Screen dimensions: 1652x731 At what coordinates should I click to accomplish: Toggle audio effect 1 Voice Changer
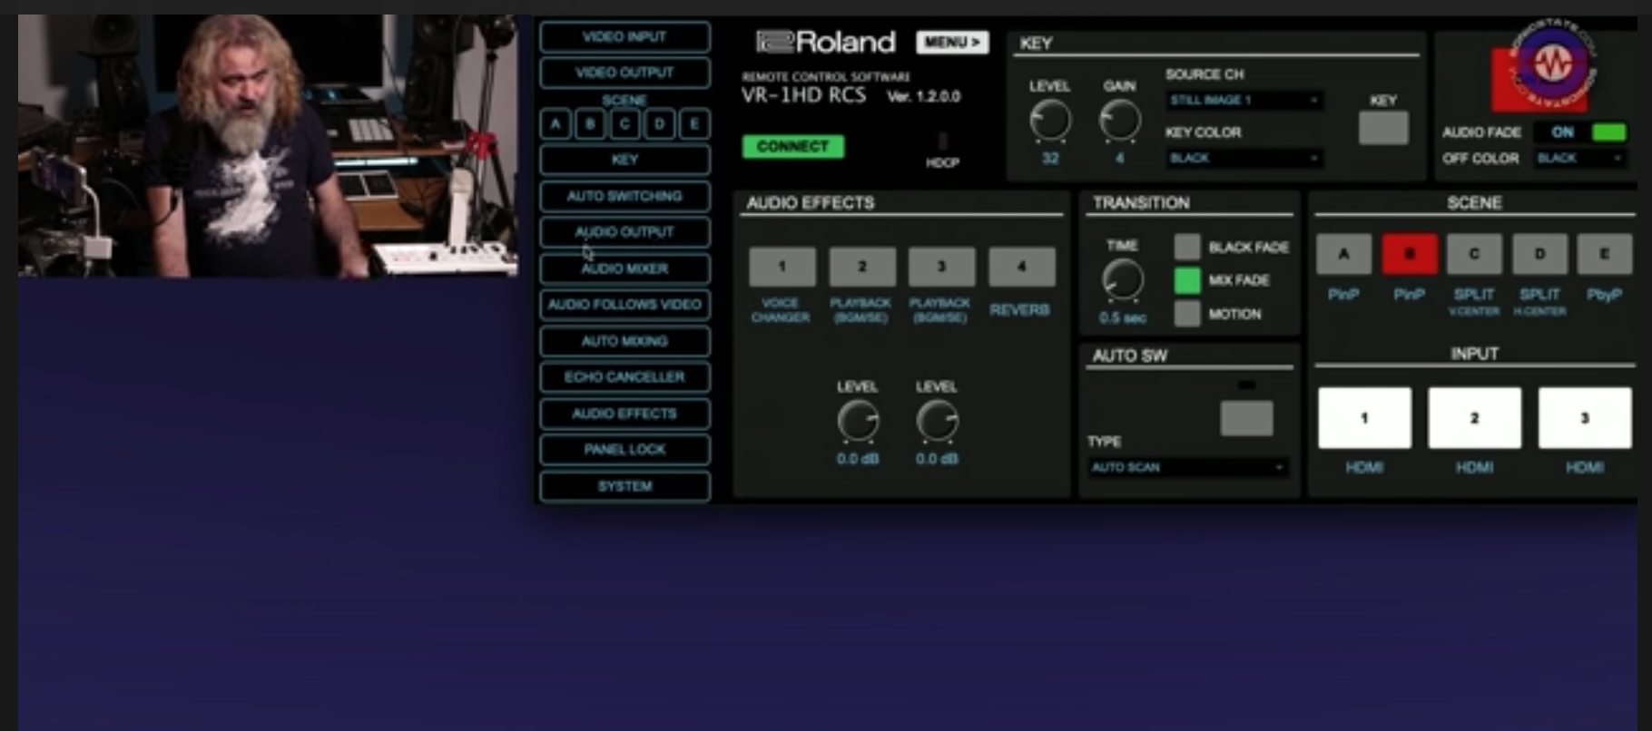point(782,267)
